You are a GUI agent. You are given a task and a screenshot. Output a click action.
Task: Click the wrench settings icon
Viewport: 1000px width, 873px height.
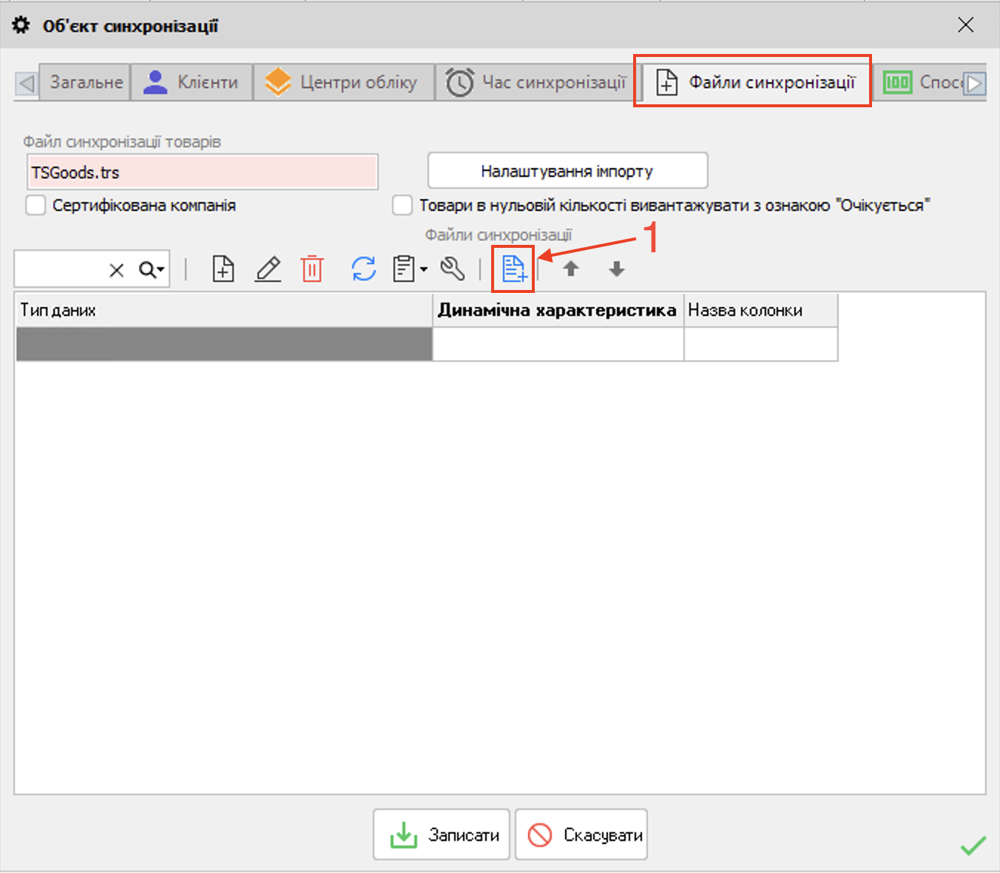tap(453, 269)
